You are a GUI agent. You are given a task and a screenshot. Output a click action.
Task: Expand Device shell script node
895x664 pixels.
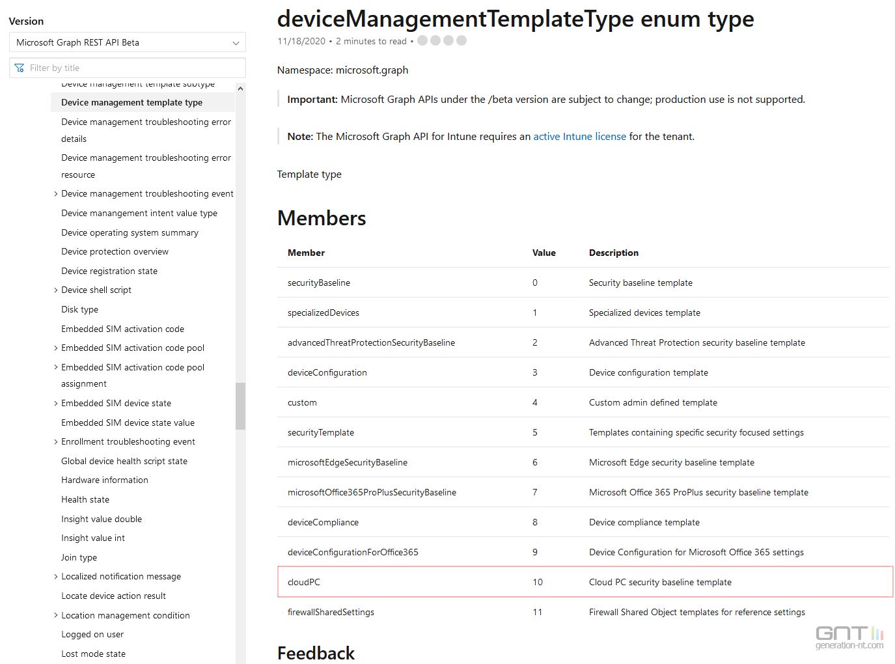click(55, 290)
